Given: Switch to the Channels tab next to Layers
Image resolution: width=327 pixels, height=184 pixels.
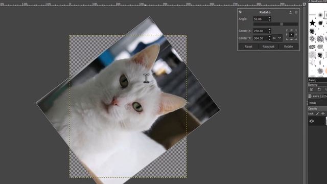Looking at the screenshot, I should coord(323,96).
